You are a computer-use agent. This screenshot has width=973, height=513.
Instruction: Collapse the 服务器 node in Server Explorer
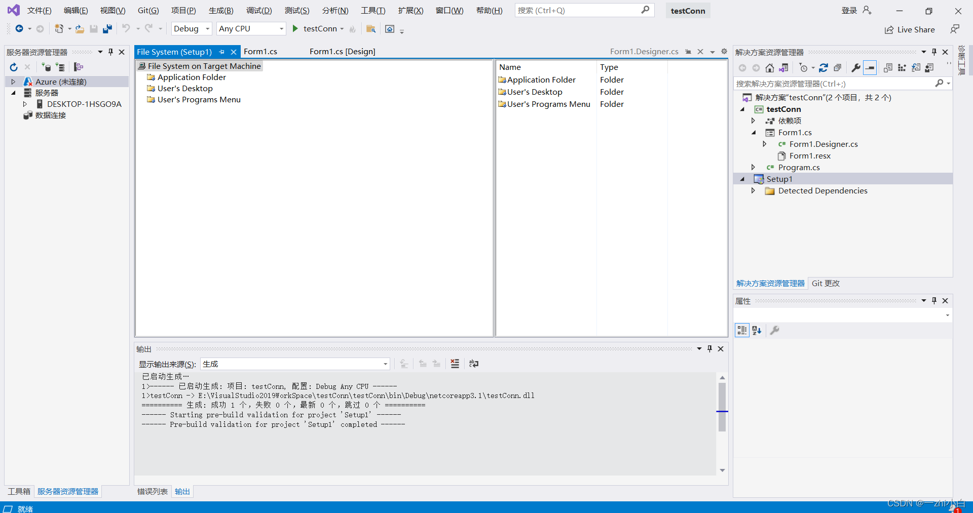click(x=13, y=93)
